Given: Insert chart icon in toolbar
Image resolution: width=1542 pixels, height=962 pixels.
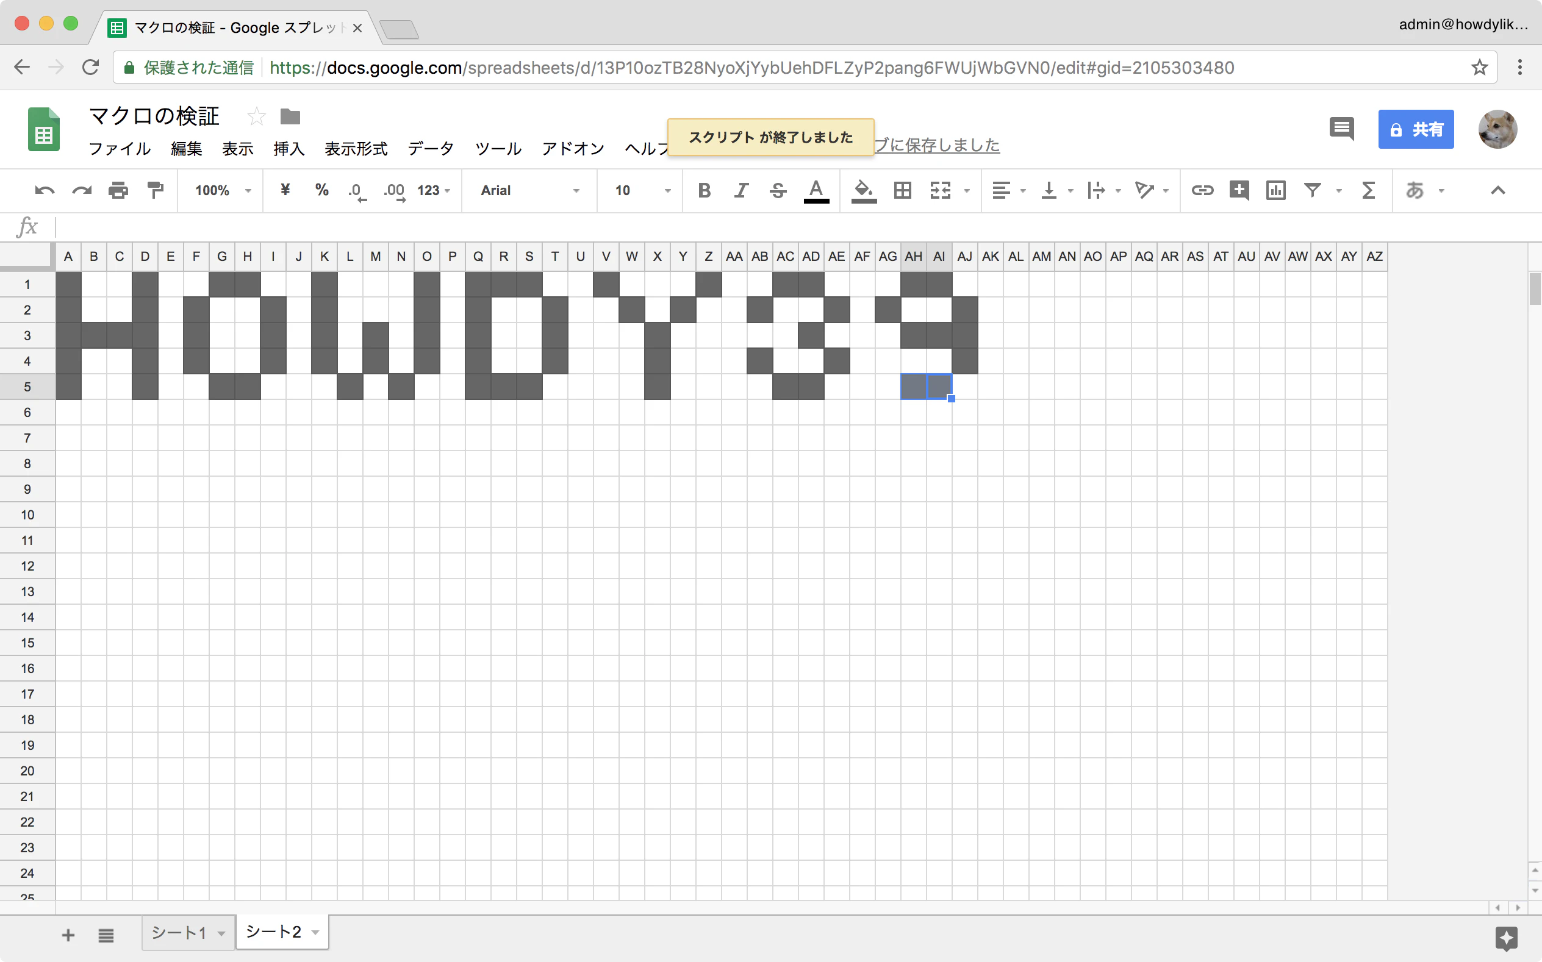Looking at the screenshot, I should (1276, 190).
